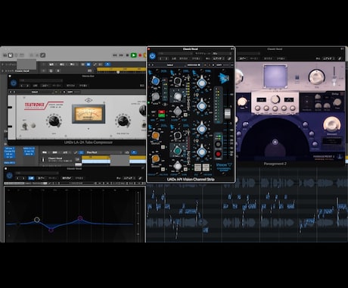This screenshot has height=288, width=348.
Task: Click the big top-right knob in the purple plugin
Action: (x=316, y=77)
